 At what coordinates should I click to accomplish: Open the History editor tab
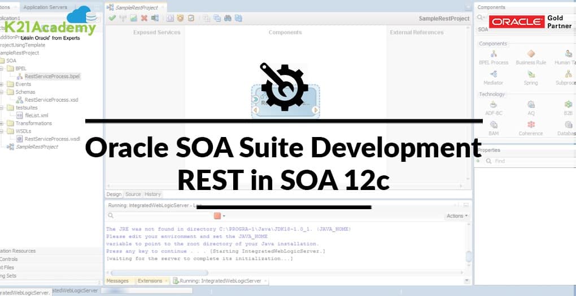(x=152, y=195)
